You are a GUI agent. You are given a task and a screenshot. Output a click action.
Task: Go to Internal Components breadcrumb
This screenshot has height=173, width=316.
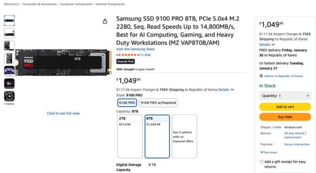[x=110, y=4]
